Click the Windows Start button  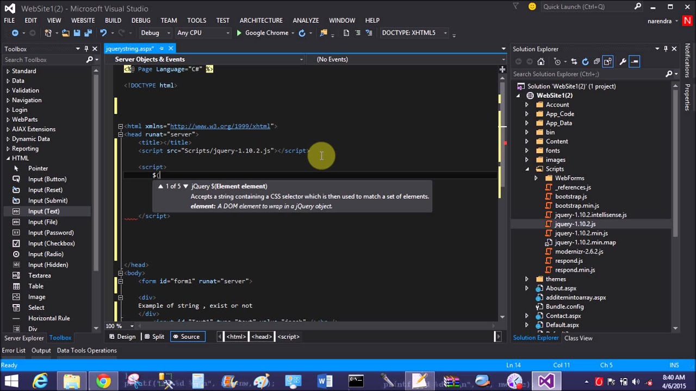click(11, 381)
